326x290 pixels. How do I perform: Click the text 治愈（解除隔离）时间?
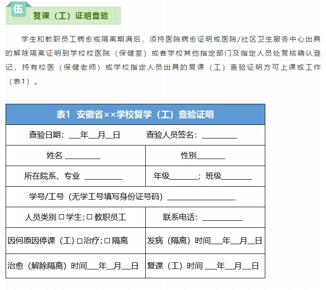tap(47, 266)
